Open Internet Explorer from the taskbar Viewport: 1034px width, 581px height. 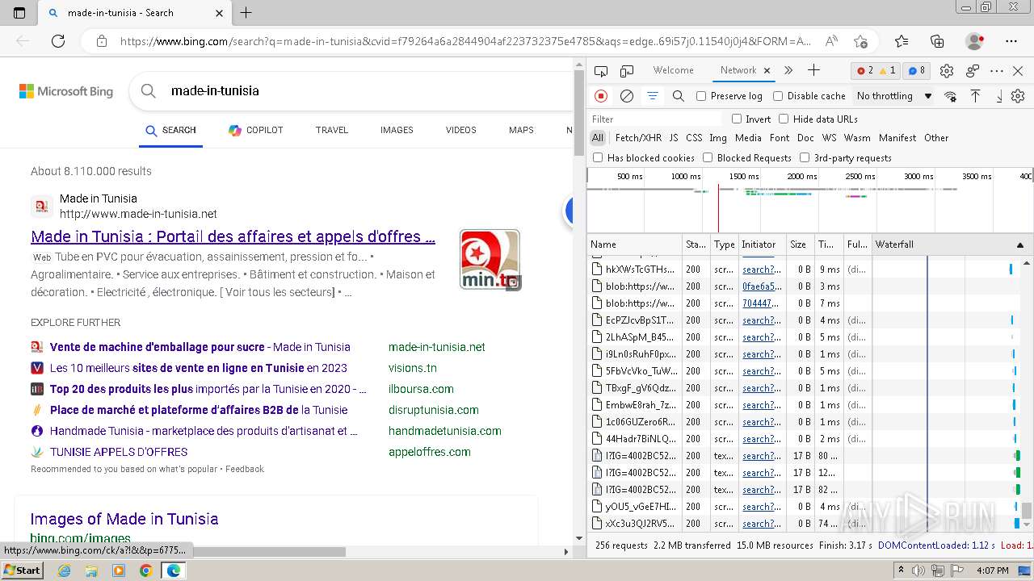[x=64, y=571]
